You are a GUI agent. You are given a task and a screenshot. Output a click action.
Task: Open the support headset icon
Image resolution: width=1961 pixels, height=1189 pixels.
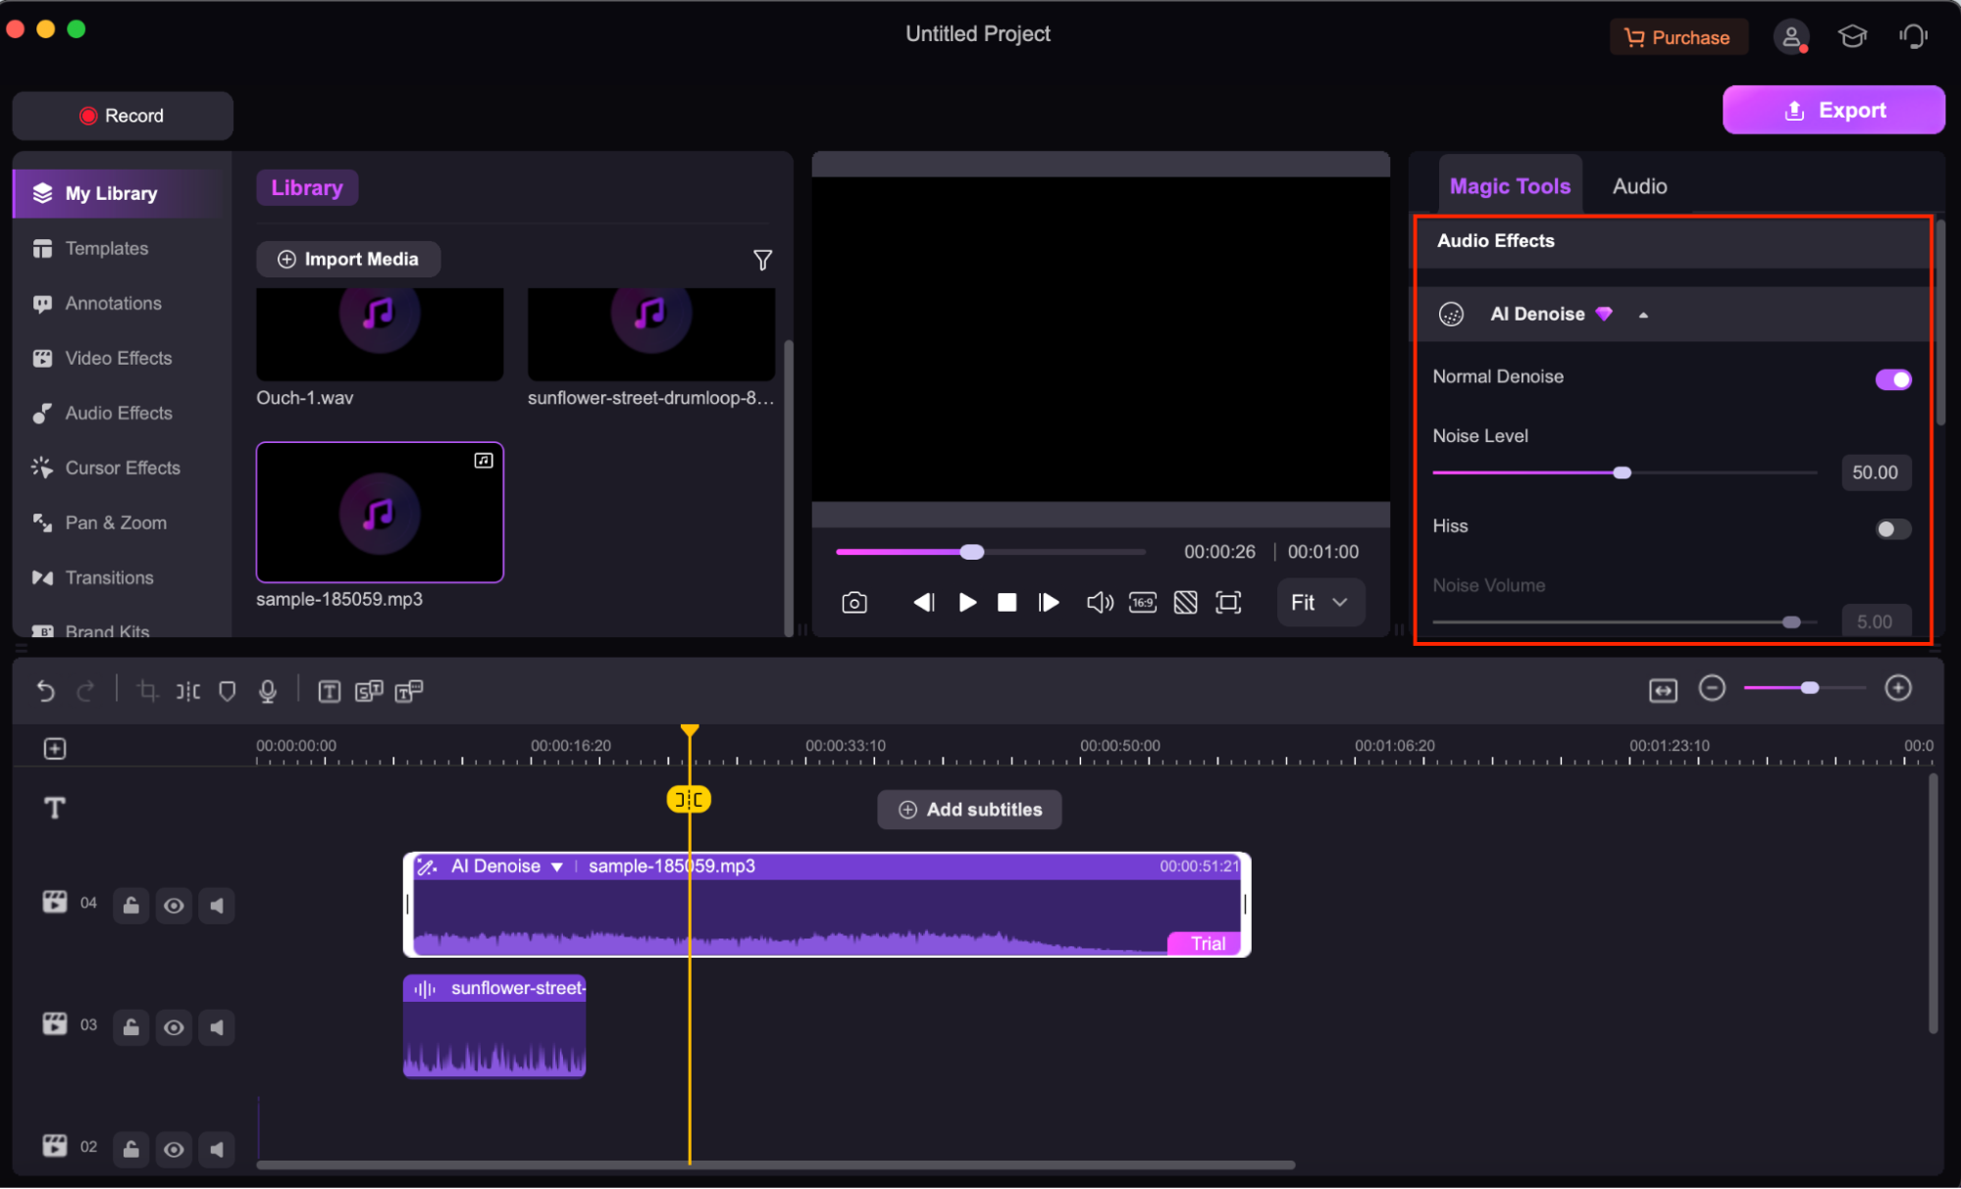tap(1913, 37)
